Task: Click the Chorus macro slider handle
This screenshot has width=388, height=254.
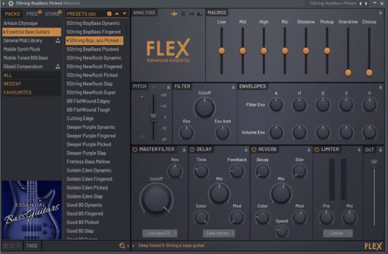Action: pos(369,73)
